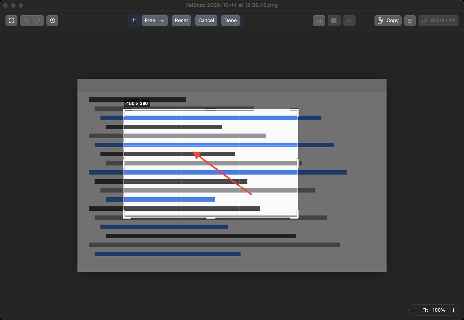Reset the crop selection
This screenshot has height=320, width=464.
pos(181,20)
